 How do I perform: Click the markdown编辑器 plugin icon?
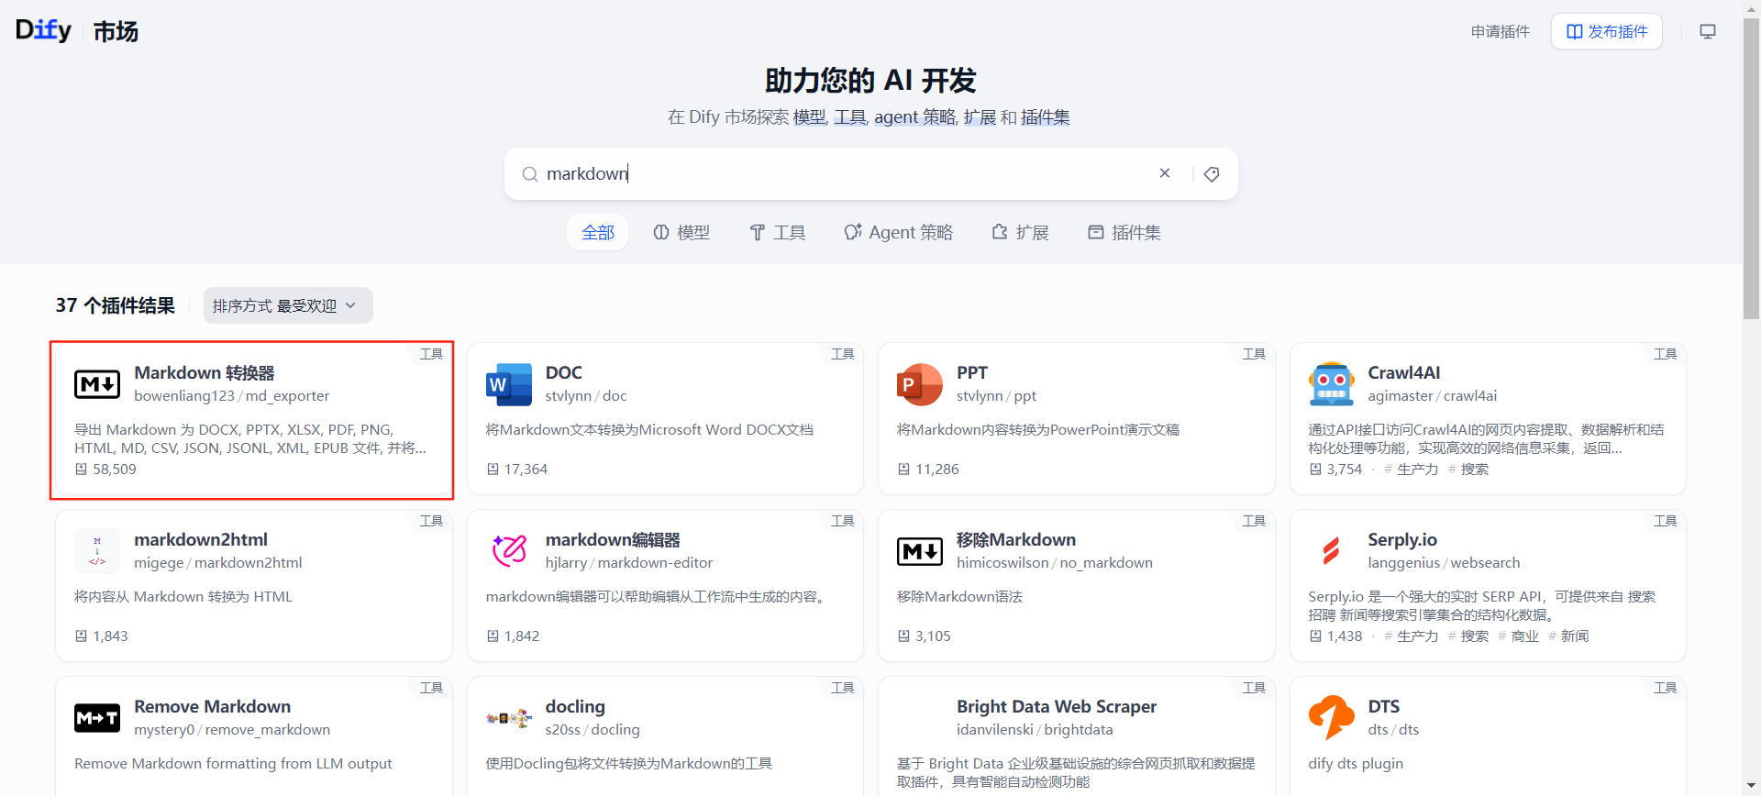[509, 551]
